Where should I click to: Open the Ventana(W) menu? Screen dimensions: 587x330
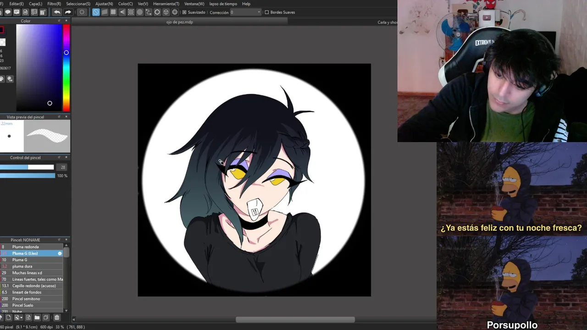point(194,4)
